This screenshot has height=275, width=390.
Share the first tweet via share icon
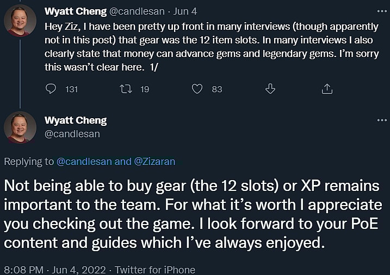click(x=327, y=89)
